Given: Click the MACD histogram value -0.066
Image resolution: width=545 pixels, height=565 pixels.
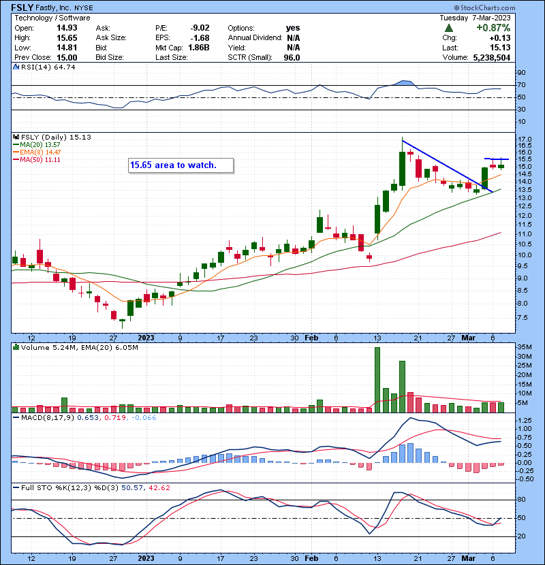Looking at the screenshot, I should coord(144,418).
